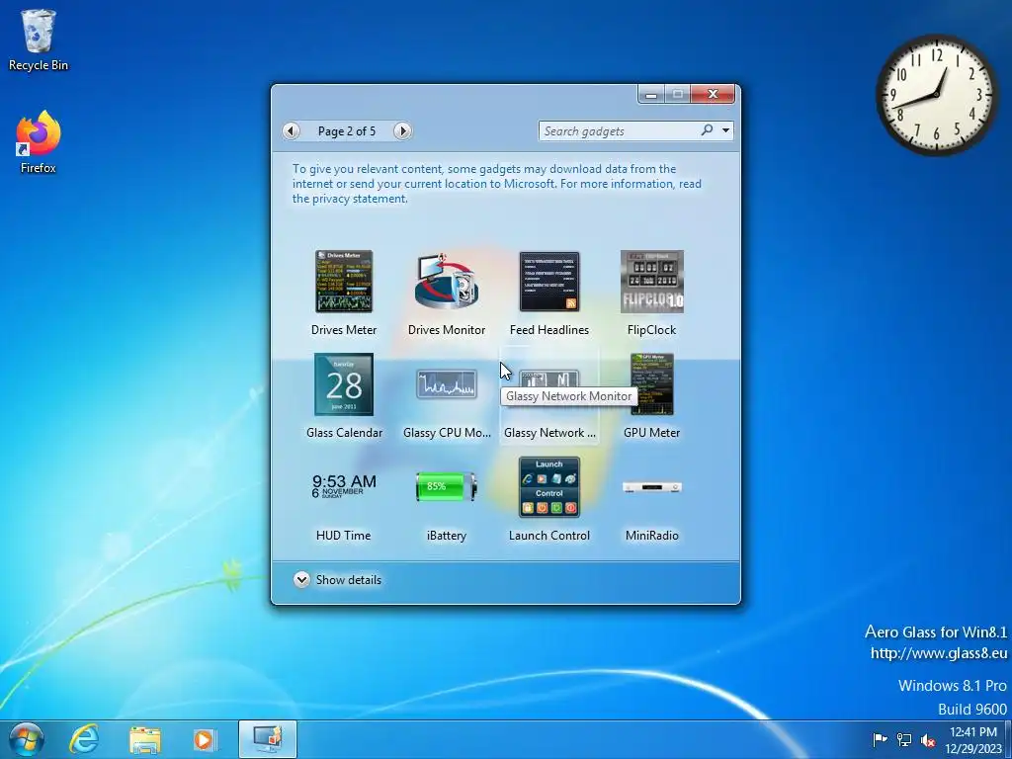Click the Desktop Gadgets taskbar button
1012x759 pixels.
267,739
